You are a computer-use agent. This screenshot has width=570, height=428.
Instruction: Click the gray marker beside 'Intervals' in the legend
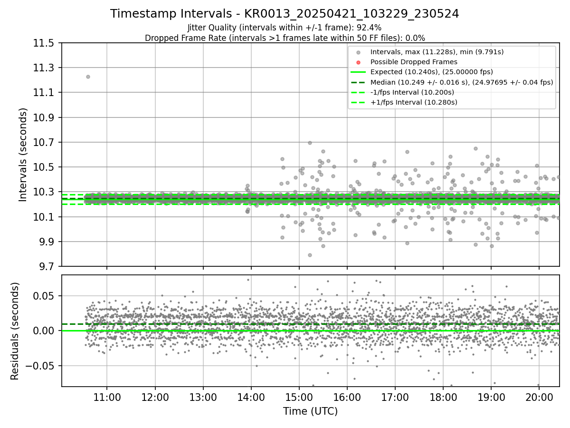tap(358, 52)
